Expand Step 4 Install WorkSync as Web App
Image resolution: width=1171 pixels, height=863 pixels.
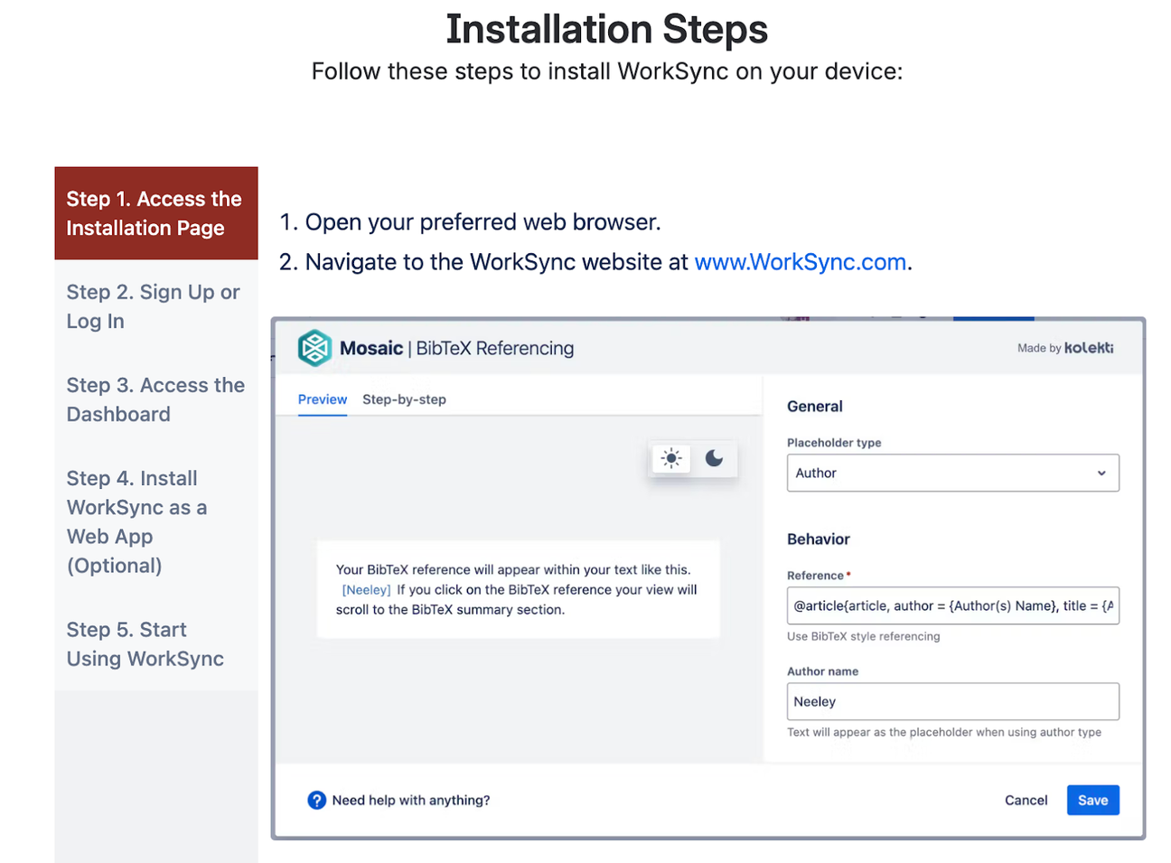pyautogui.click(x=136, y=521)
